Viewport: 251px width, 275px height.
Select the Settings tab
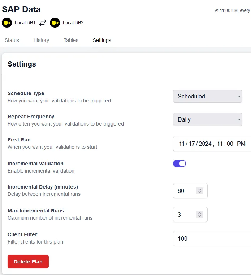tap(102, 40)
